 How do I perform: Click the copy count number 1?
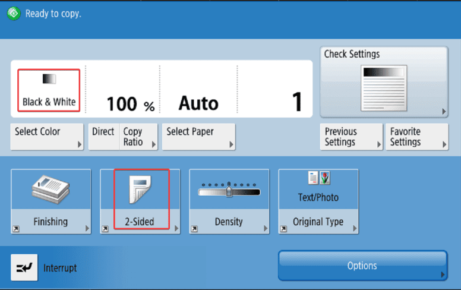(x=296, y=103)
